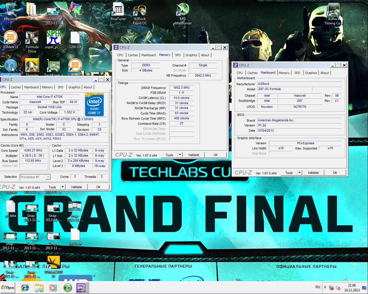Click the BIOS Version value P1.50
Viewport: 368px width, 294px height.
[299, 125]
